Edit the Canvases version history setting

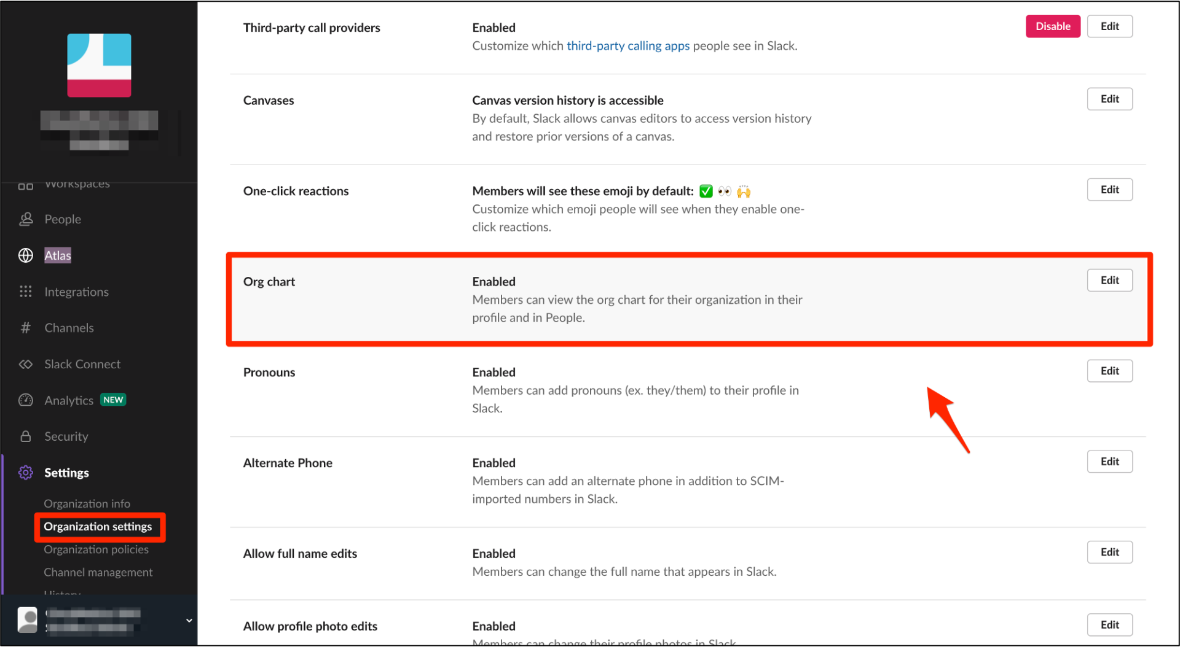pyautogui.click(x=1109, y=98)
